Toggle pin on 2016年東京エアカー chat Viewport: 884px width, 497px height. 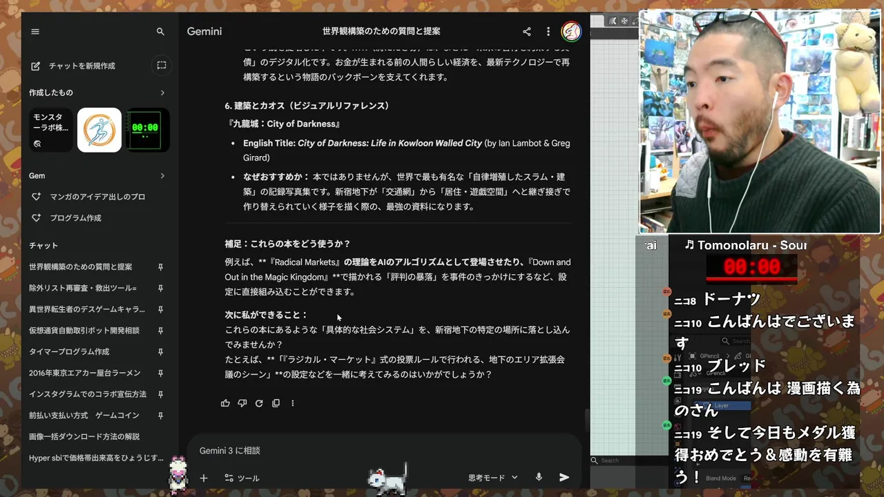click(x=160, y=373)
